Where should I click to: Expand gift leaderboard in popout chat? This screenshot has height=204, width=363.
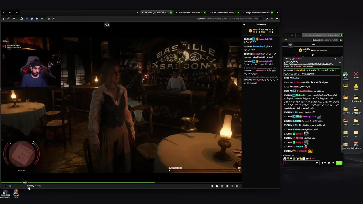(x=313, y=55)
